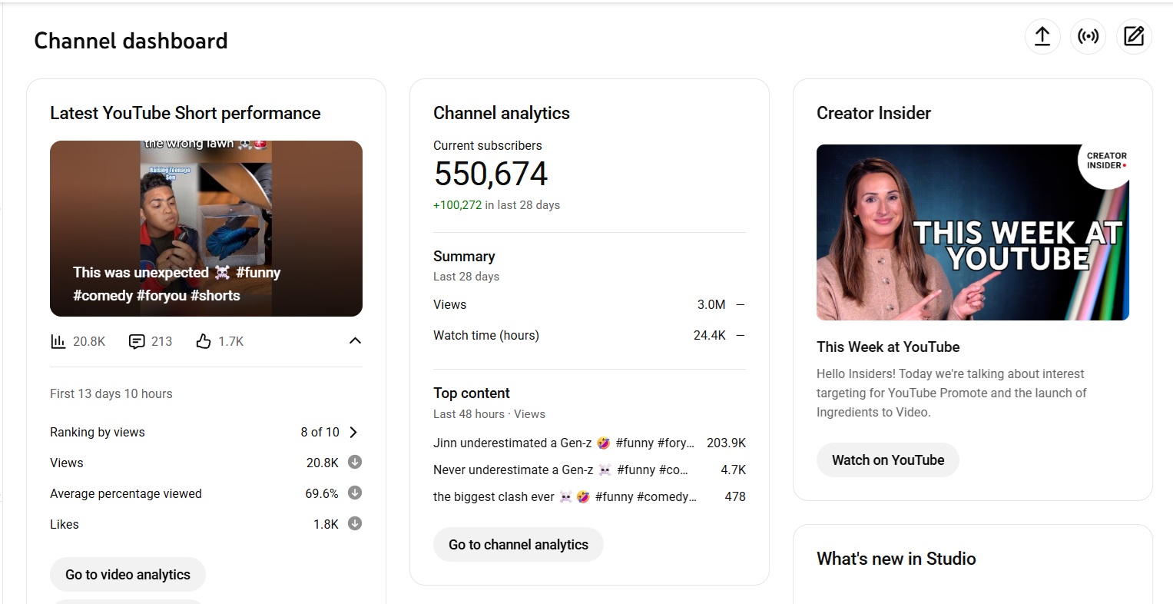Open 'the biggest clash ever' top content

tap(565, 496)
